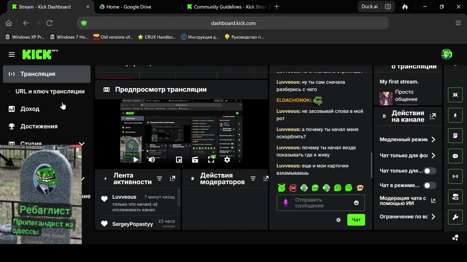This screenshot has height=262, width=467.
Task: Insert the angry red emote
Action: click(293, 188)
